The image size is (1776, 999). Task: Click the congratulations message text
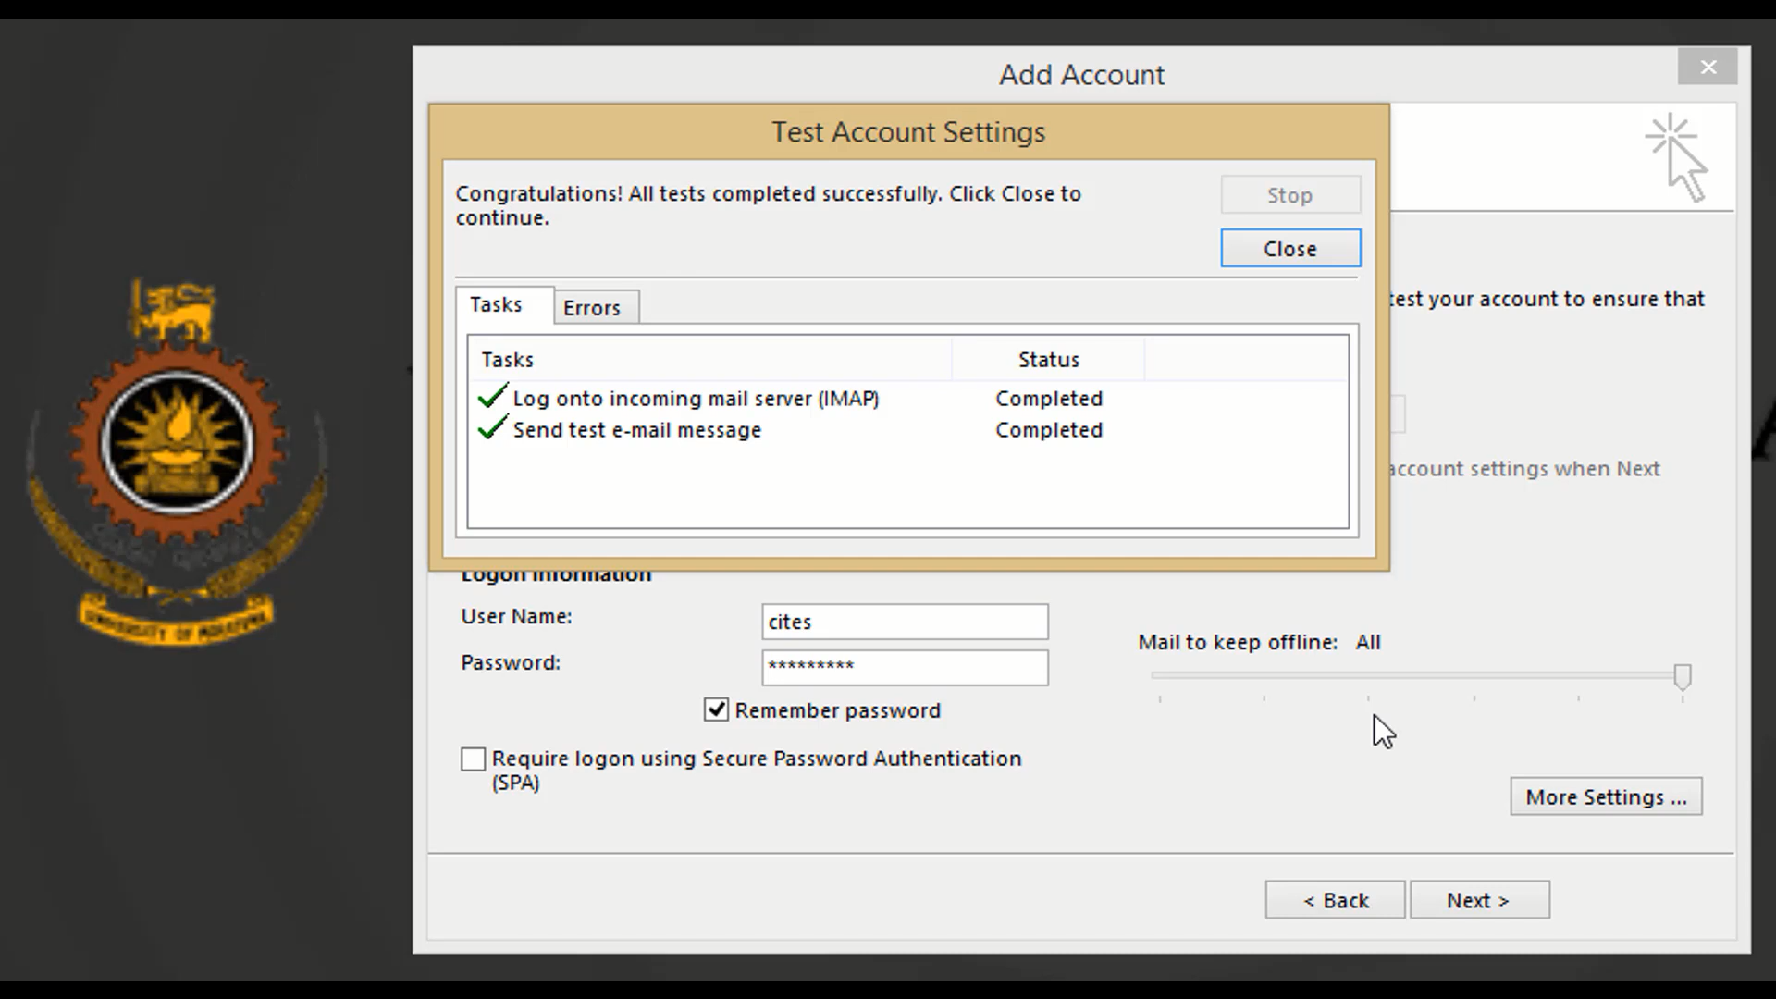768,205
